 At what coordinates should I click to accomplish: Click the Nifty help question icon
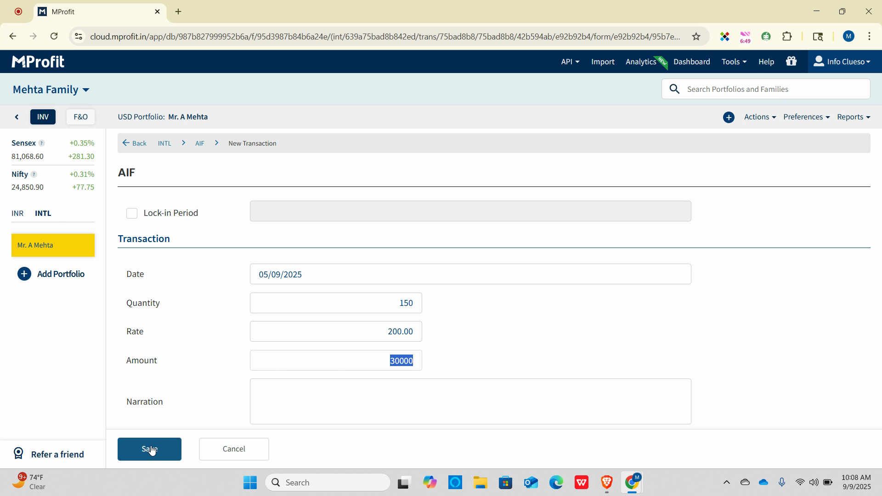[34, 175]
